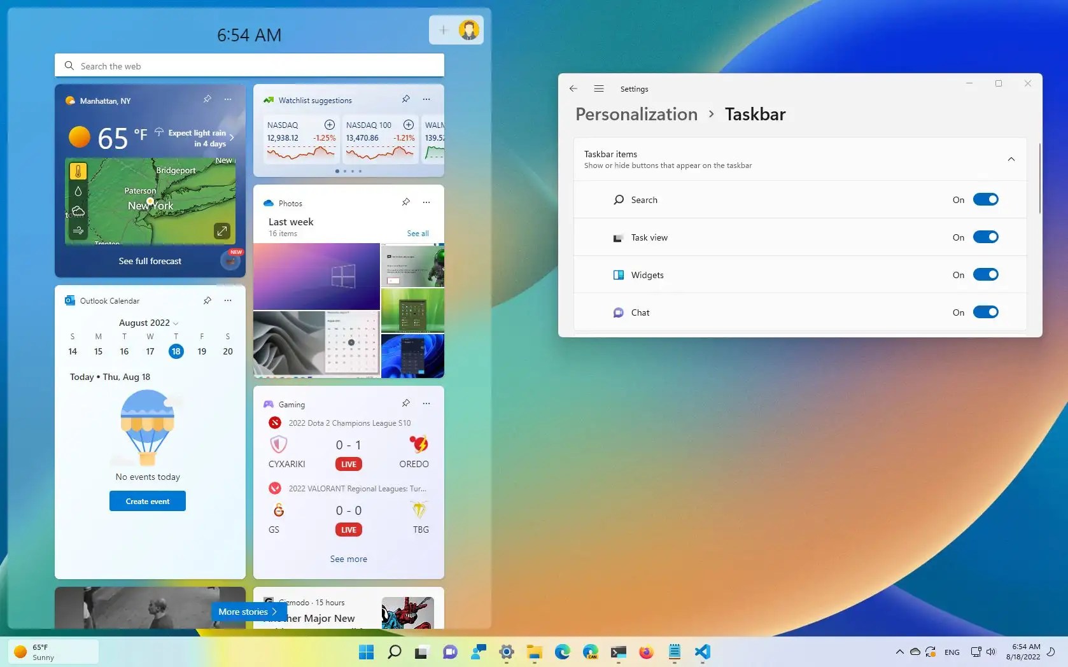
Task: Disable the Search taskbar toggle
Action: click(985, 199)
